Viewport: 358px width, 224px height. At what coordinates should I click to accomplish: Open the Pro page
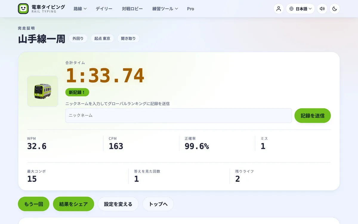[x=191, y=9]
